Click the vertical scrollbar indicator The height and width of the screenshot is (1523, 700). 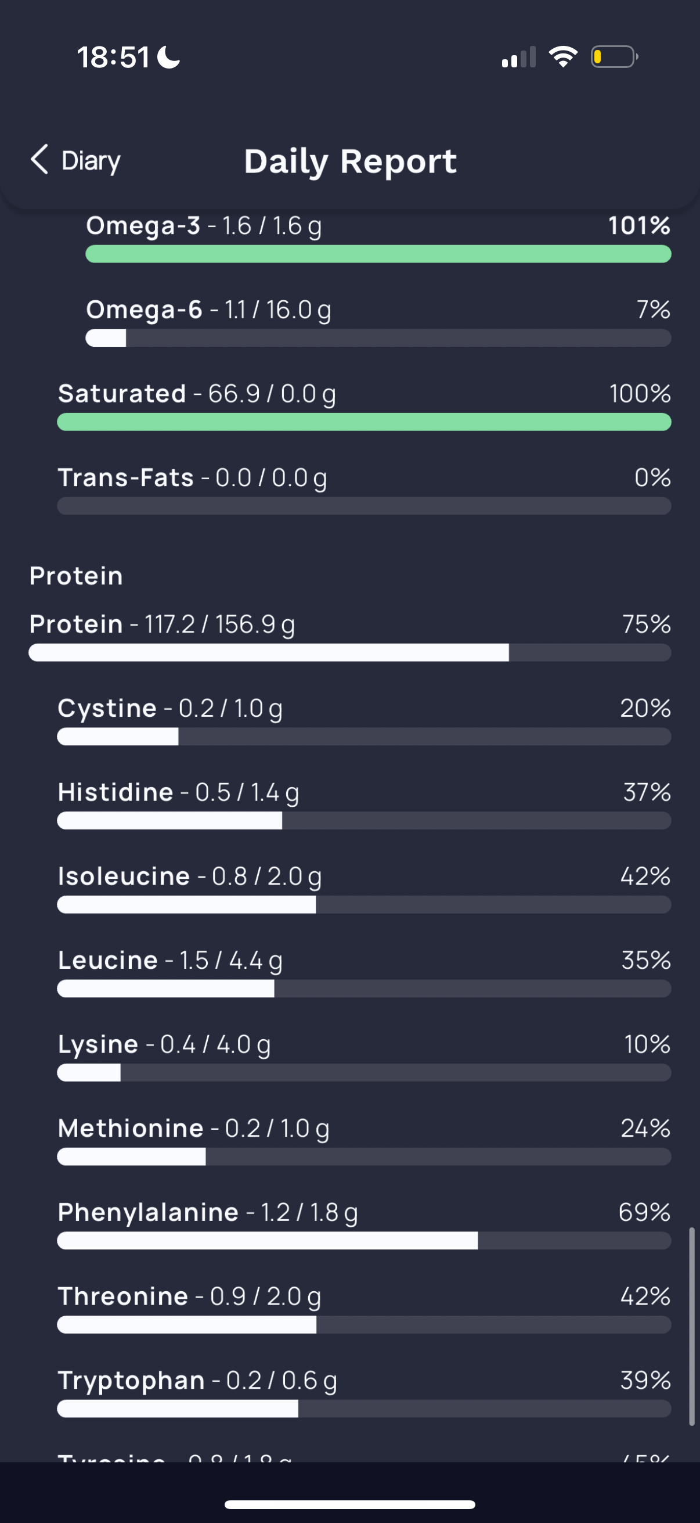691,1327
